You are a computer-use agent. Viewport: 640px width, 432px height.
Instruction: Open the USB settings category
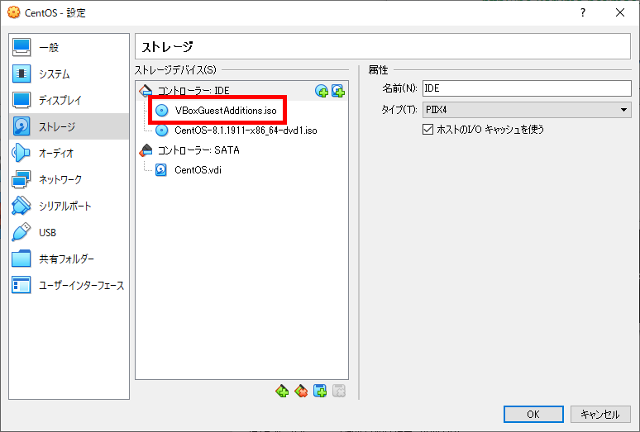[x=69, y=233]
